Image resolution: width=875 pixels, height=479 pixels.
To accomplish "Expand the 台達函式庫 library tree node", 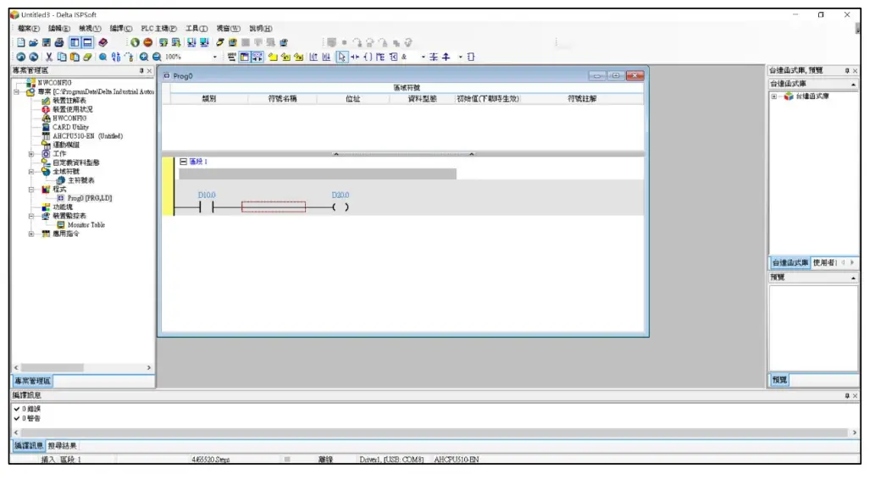I will click(774, 96).
